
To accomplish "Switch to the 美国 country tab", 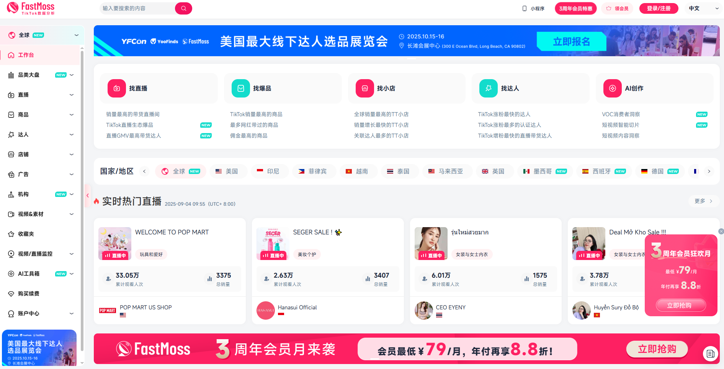I will (228, 171).
